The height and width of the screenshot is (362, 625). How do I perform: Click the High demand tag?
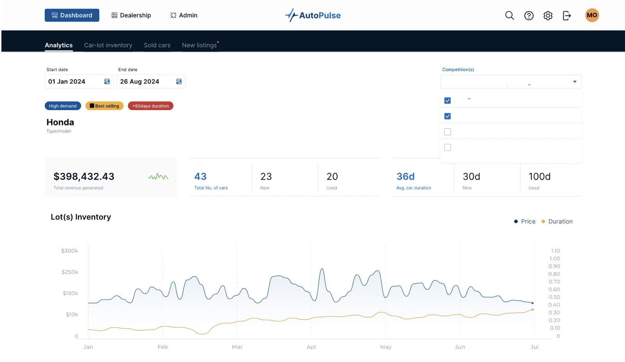(x=63, y=106)
